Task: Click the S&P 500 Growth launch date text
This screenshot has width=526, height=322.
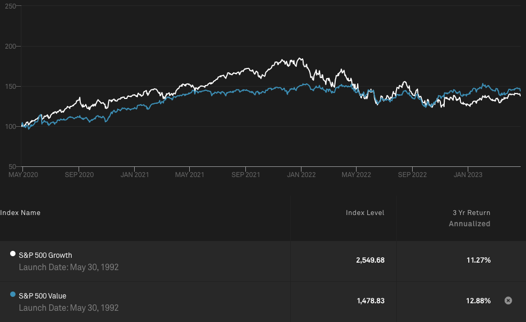Action: click(68, 267)
